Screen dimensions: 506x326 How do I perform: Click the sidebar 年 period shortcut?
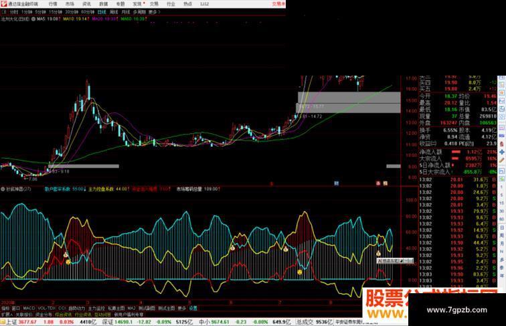(502, 275)
